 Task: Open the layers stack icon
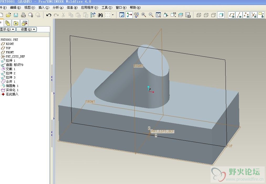point(181,15)
